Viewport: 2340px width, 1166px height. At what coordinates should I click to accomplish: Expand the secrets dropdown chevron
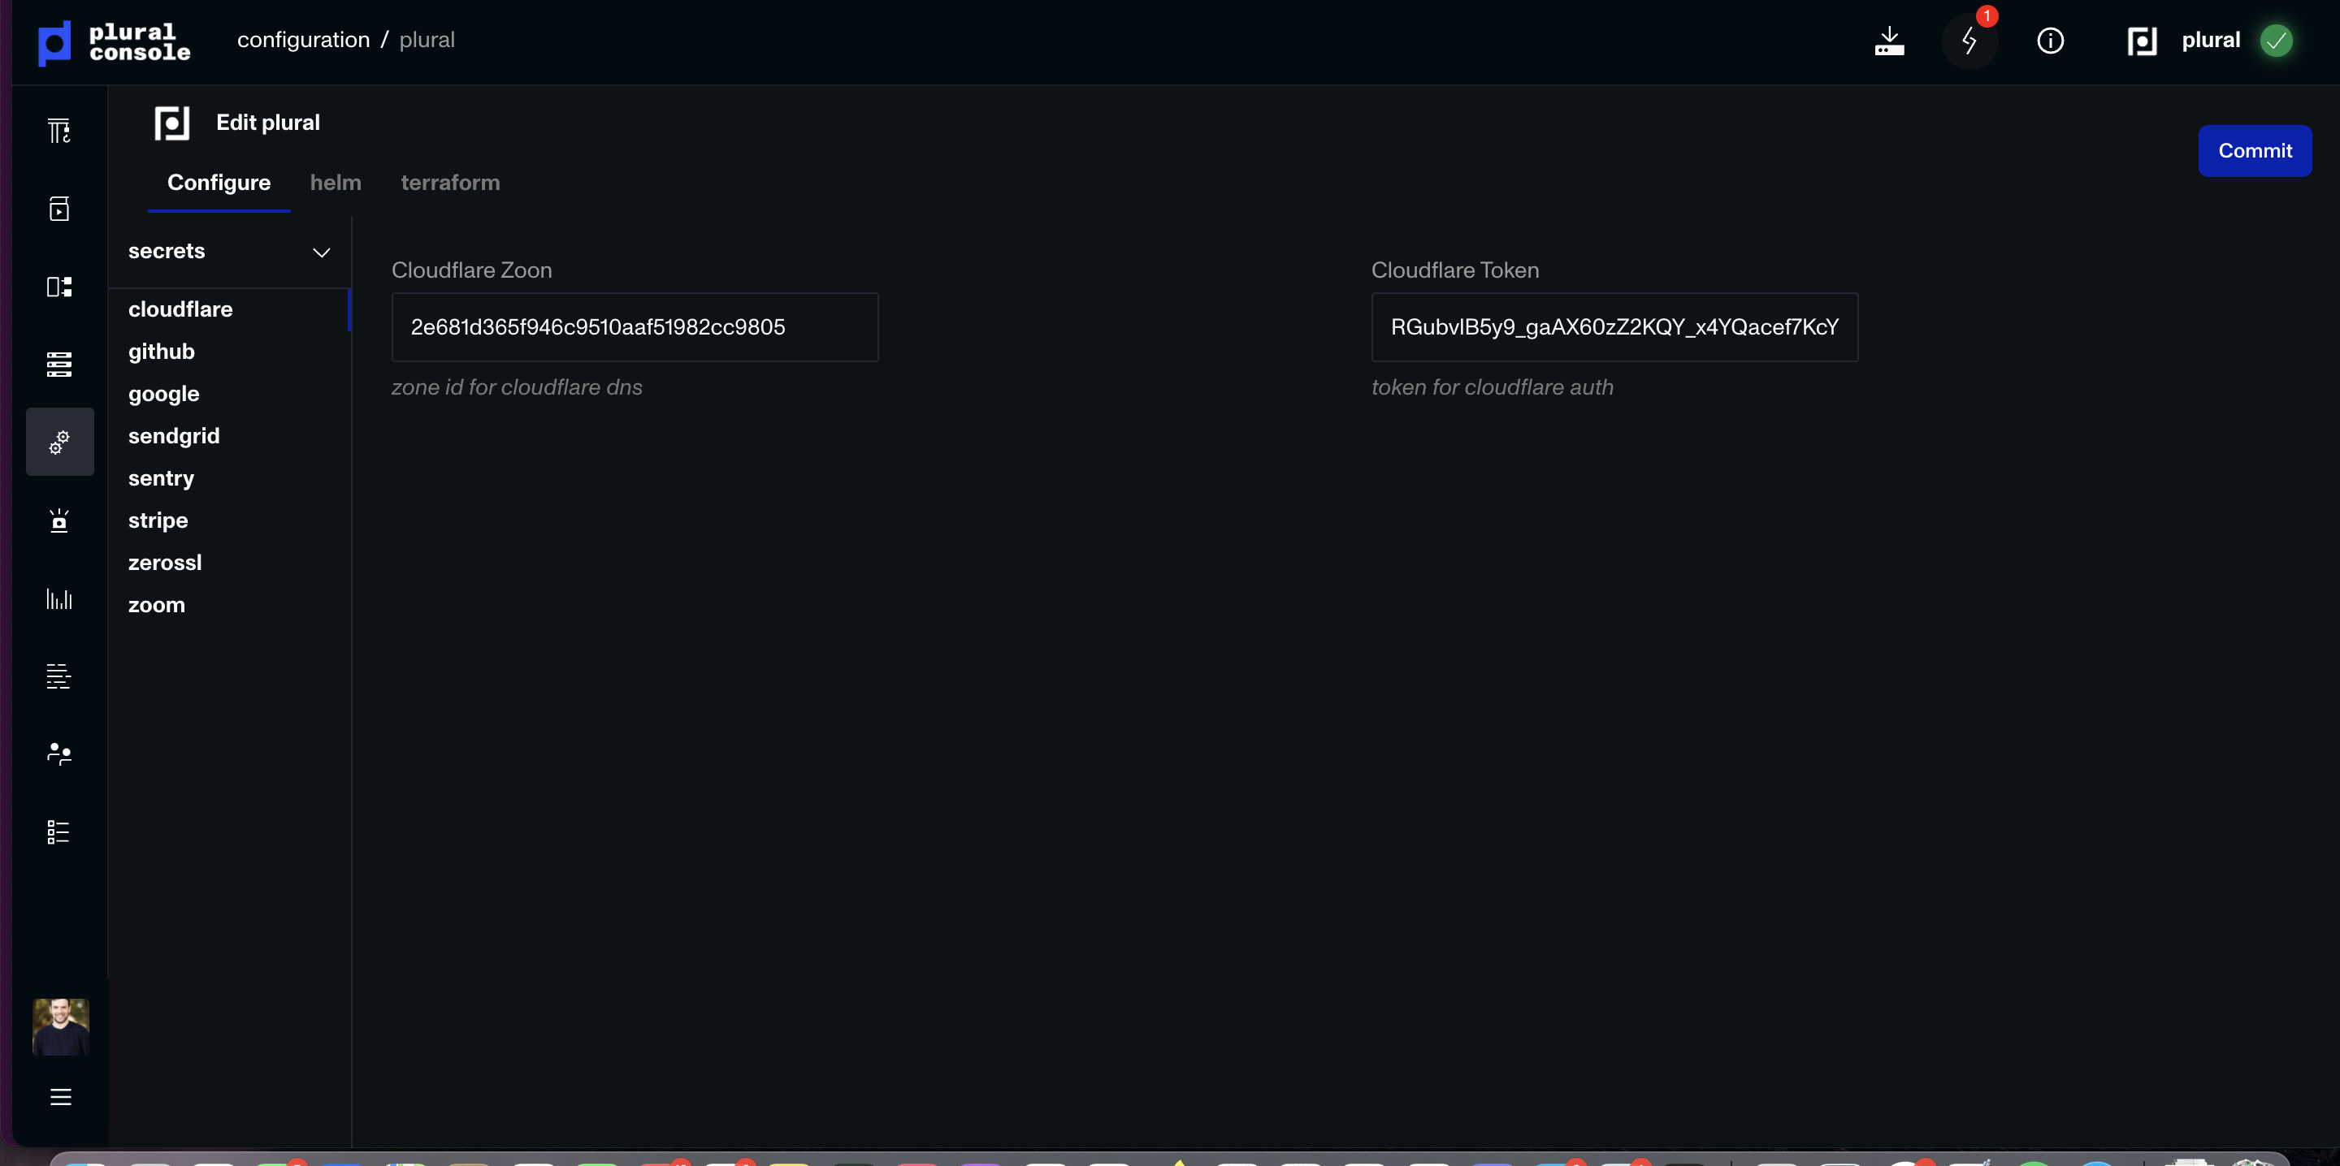click(321, 253)
